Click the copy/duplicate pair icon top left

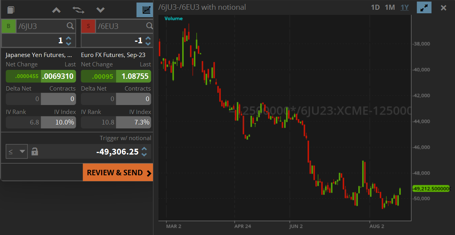coord(11,10)
